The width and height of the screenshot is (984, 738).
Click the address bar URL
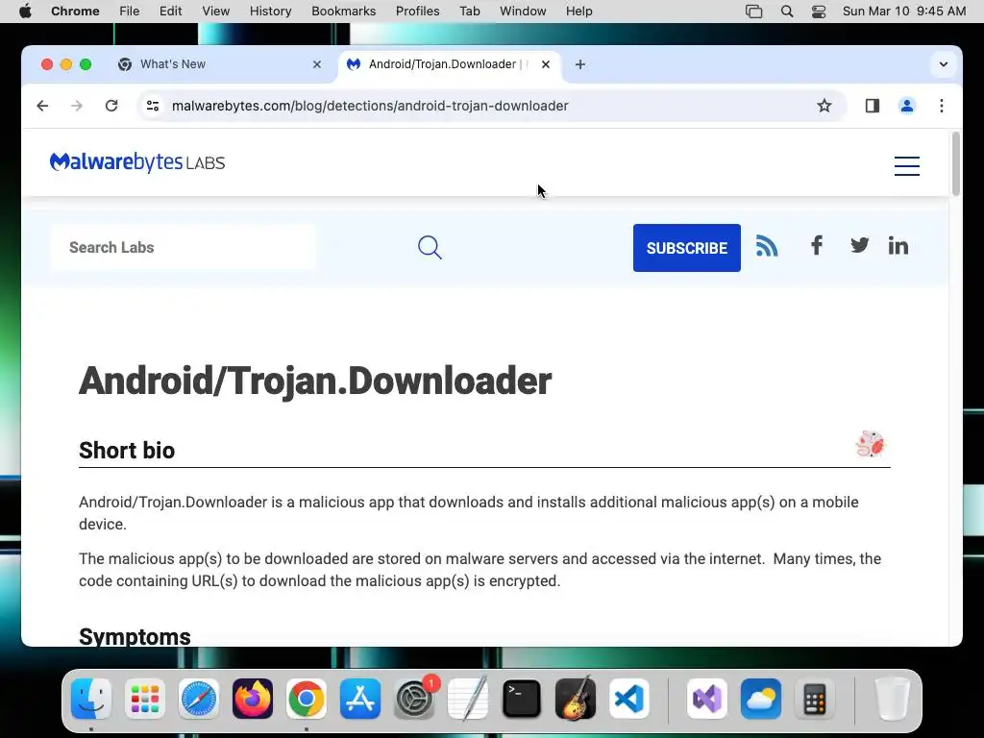coord(370,106)
